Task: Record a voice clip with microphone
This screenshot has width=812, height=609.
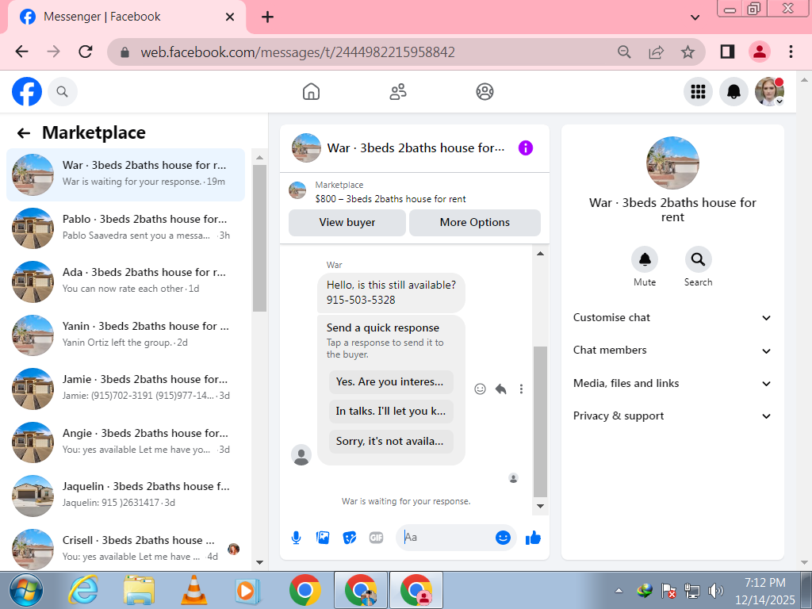Action: [x=297, y=538]
